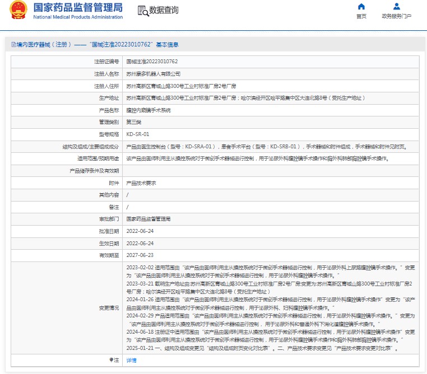Open 政务服务门户 person icon
Viewport: 427px width, 374px height.
[x=396, y=7]
